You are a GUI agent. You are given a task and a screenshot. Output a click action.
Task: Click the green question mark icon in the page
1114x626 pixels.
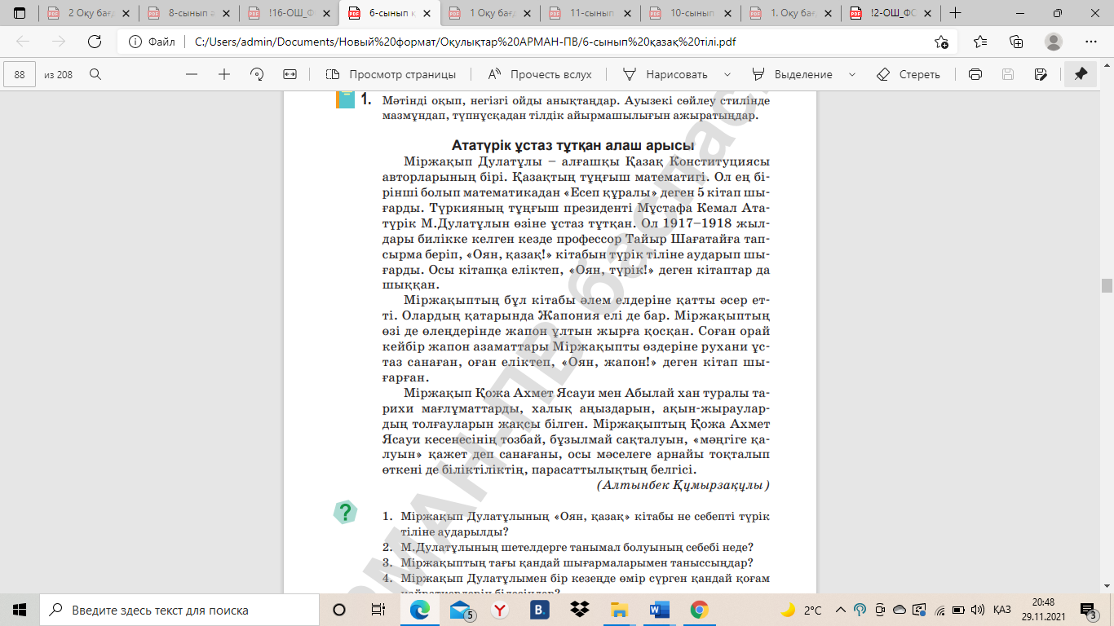click(x=346, y=512)
